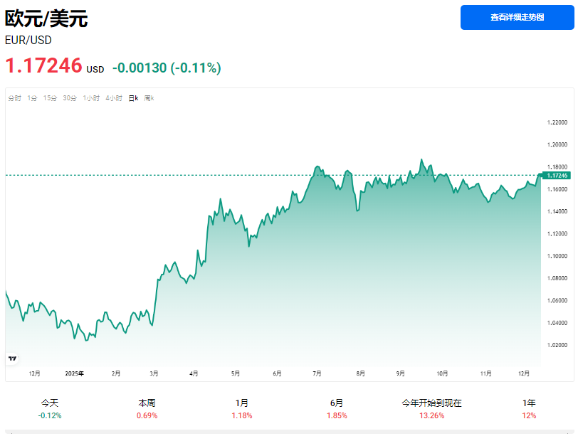This screenshot has width=583, height=441.
Task: Open the TradingView logo watermark
Action: pyautogui.click(x=13, y=358)
